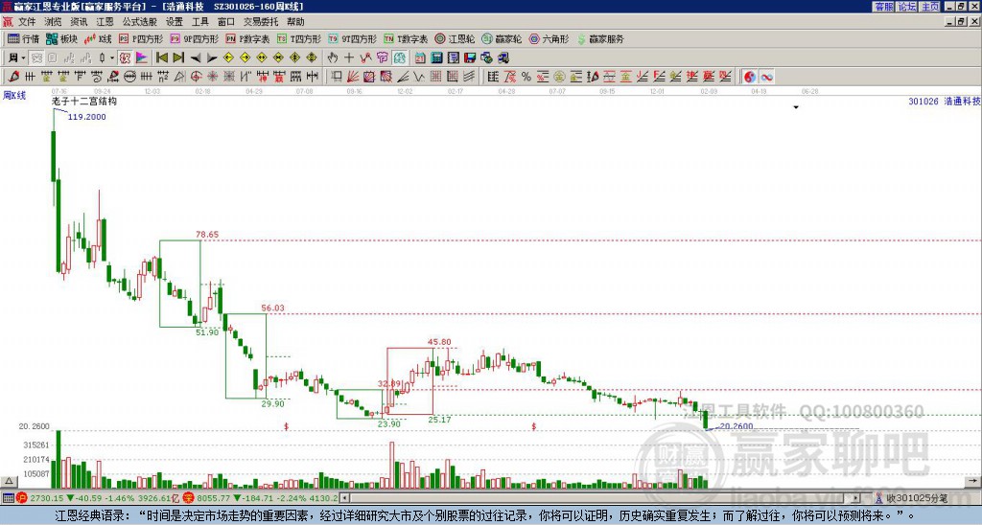982x525 pixels.
Task: Click the 119.2000 high price label
Action: coord(86,116)
